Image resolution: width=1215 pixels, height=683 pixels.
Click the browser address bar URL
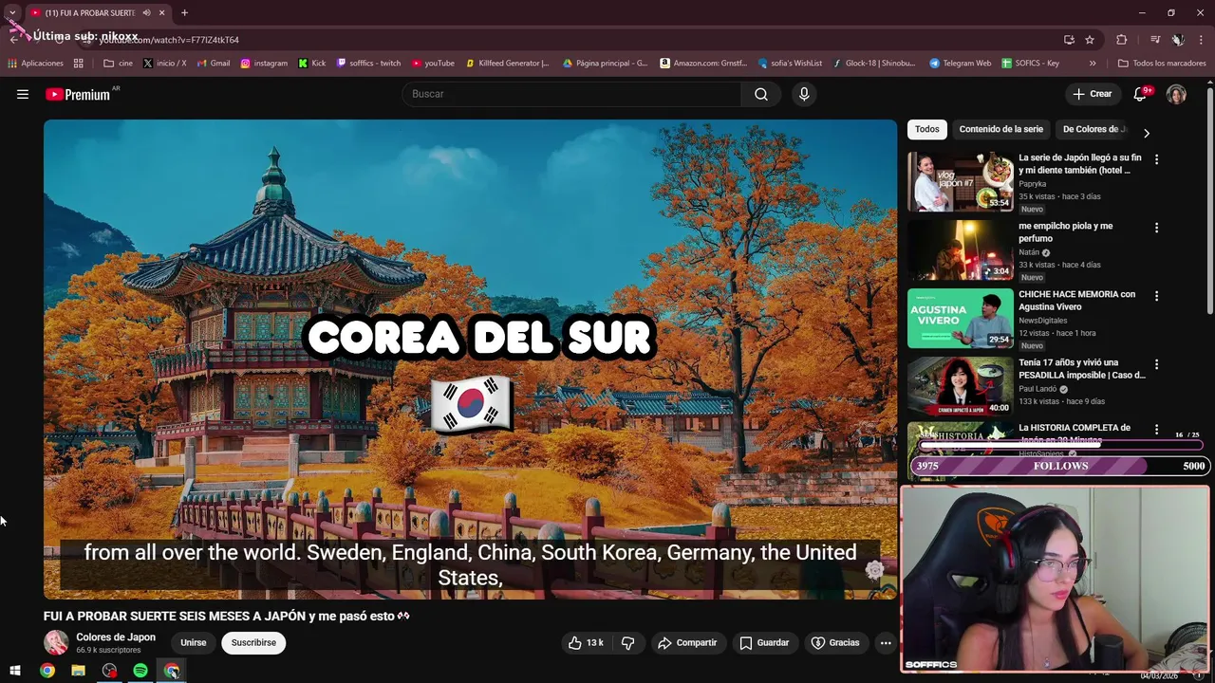click(169, 40)
